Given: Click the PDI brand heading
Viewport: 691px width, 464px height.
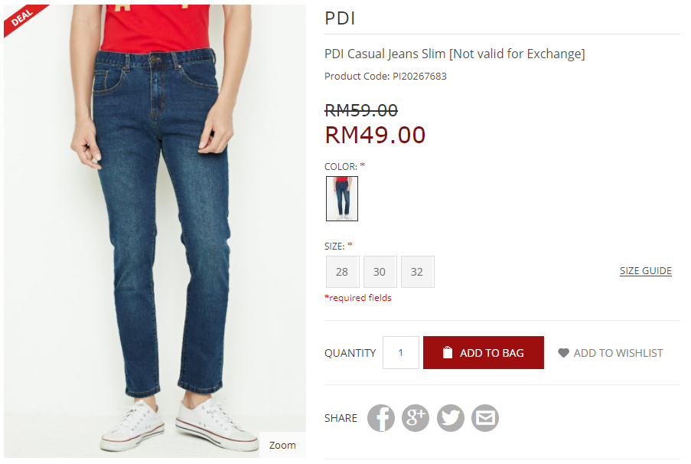Looking at the screenshot, I should click(340, 18).
